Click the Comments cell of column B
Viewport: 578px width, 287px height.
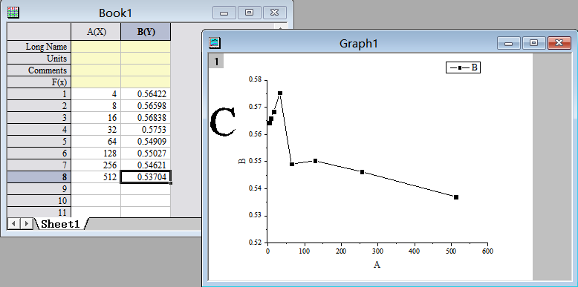pos(146,70)
